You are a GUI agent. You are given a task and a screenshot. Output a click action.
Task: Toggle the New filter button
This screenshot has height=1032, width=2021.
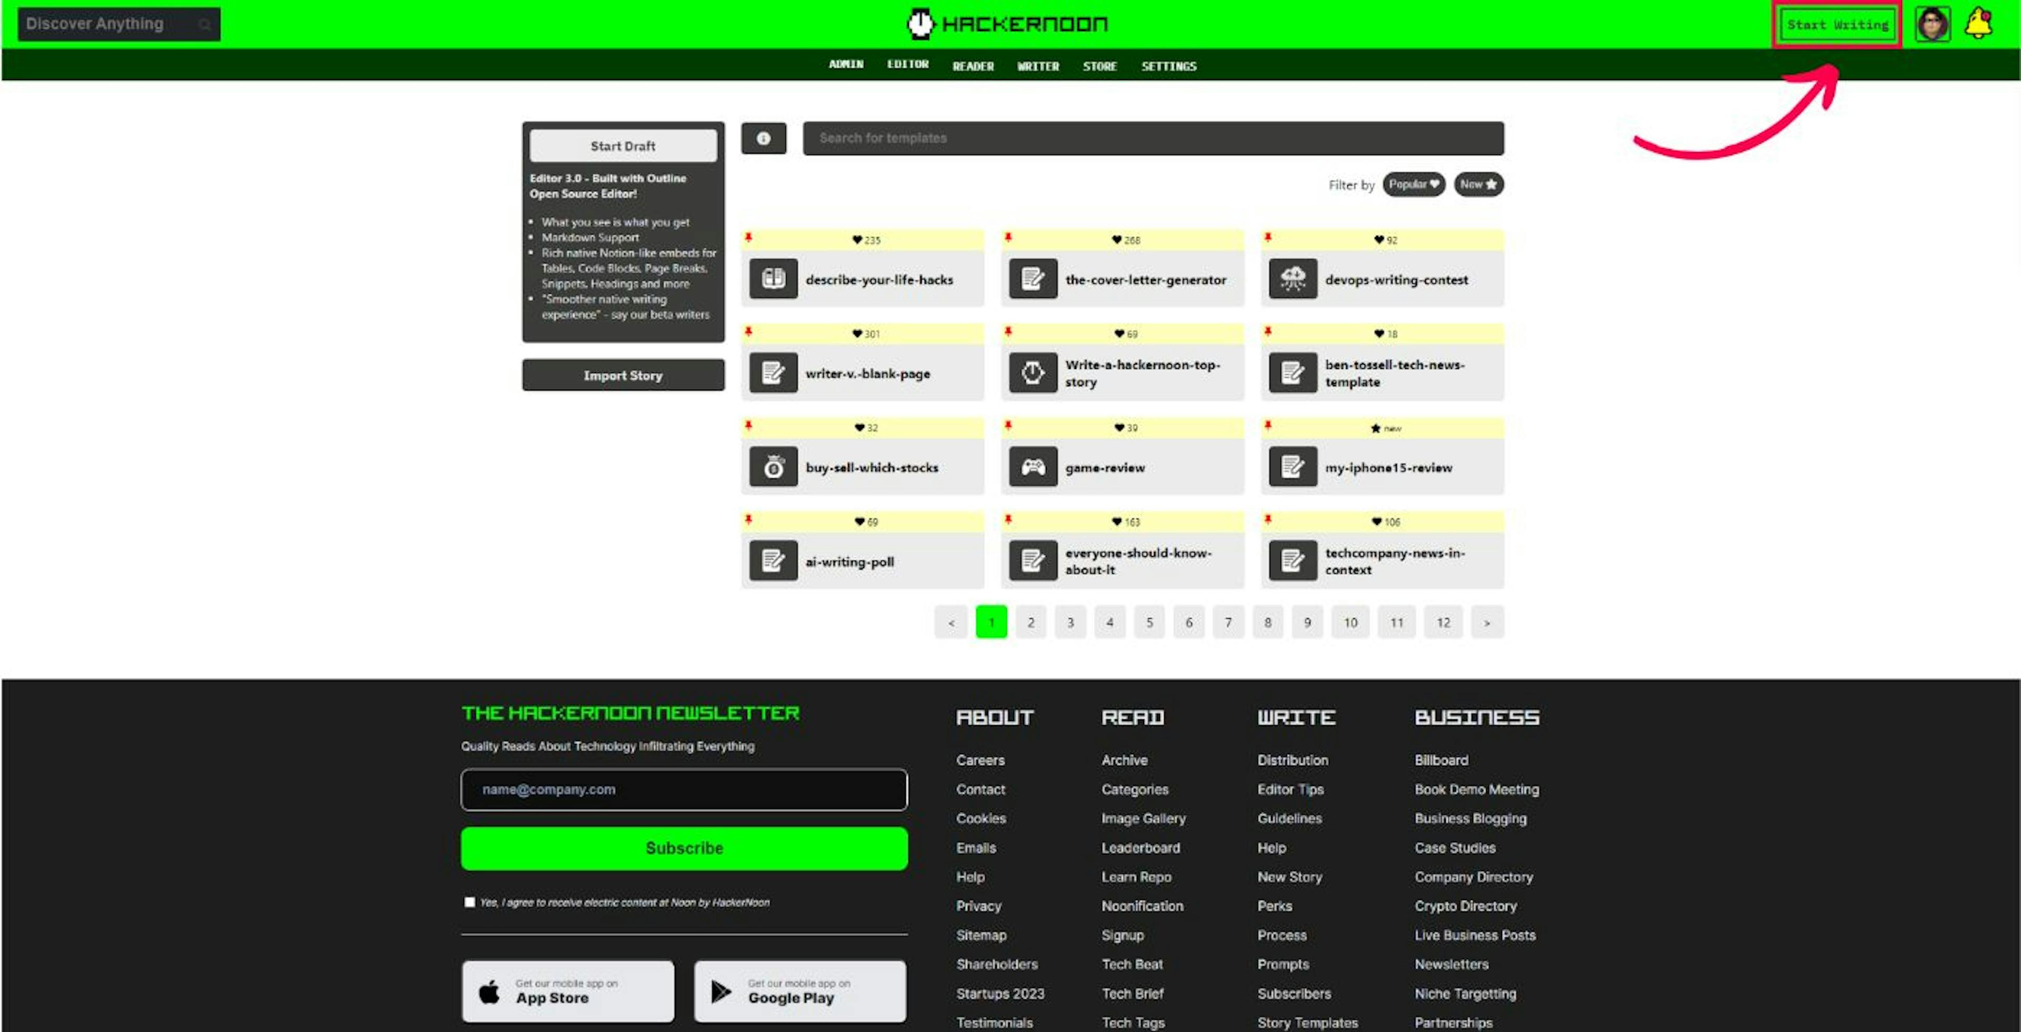1476,184
